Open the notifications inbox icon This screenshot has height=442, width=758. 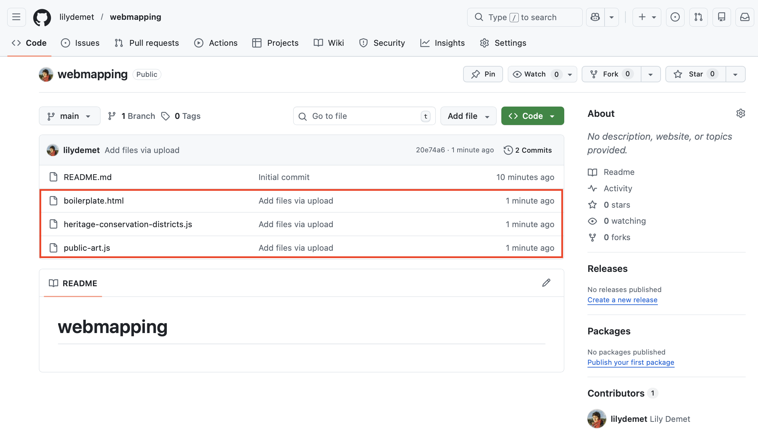tap(745, 17)
